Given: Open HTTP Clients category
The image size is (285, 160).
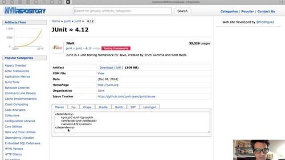Looking at the screenshot, I should 13,154.
